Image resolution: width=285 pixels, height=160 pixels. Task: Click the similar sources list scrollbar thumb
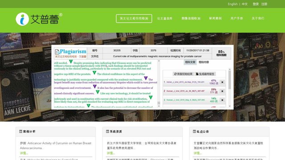coord(230,80)
